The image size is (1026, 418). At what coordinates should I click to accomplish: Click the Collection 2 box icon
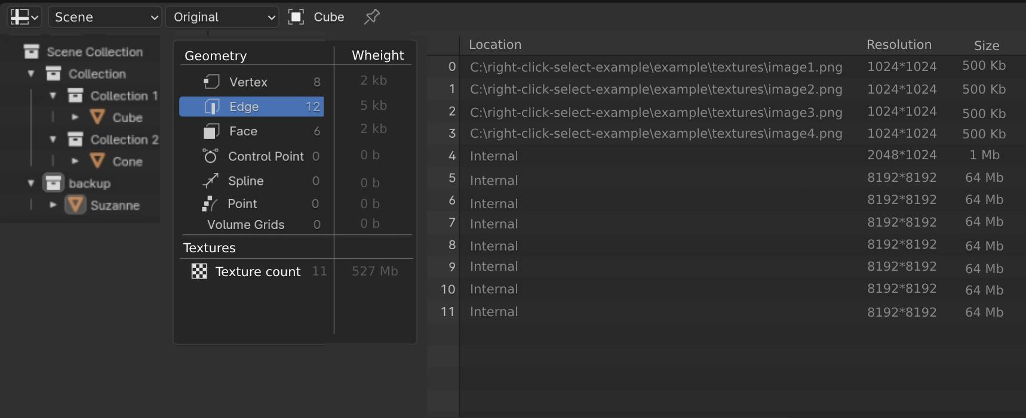(x=75, y=140)
